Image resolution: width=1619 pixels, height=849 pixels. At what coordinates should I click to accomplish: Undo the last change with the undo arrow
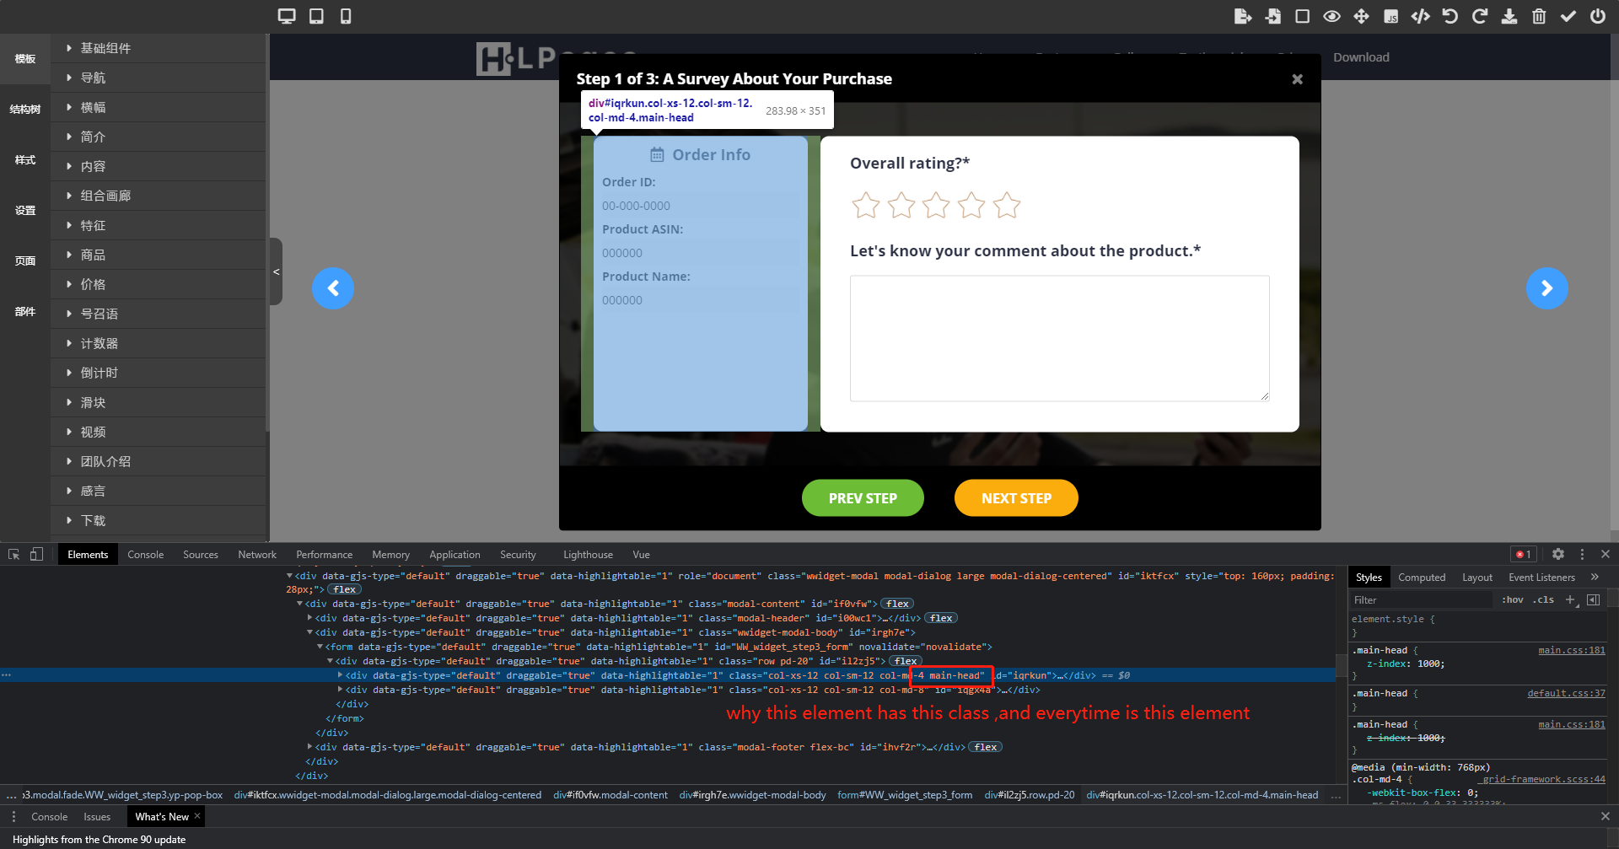point(1450,16)
